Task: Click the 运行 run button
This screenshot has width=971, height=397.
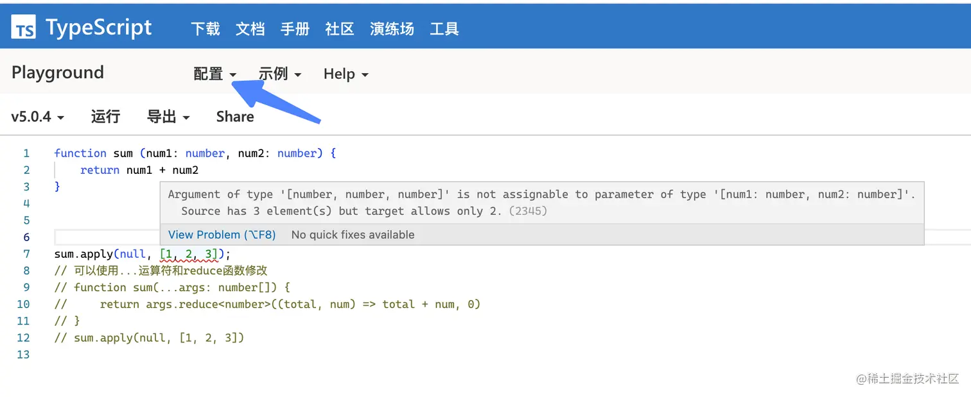Action: click(x=106, y=117)
